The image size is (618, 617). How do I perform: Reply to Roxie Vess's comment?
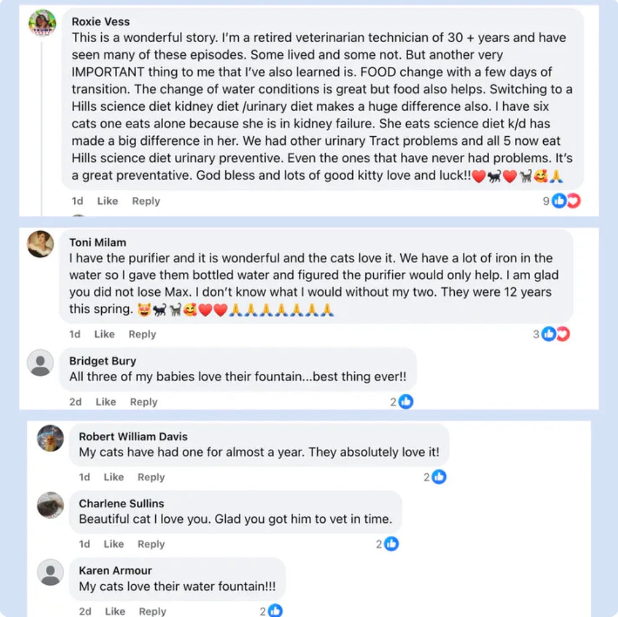click(146, 201)
